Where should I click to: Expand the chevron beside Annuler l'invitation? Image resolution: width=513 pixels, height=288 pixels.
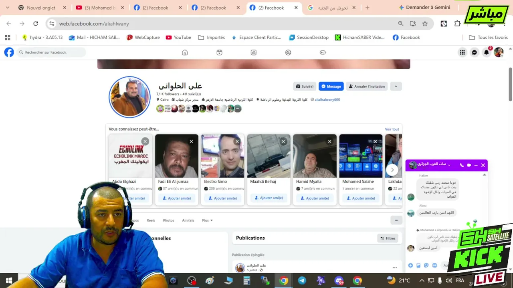tap(396, 86)
